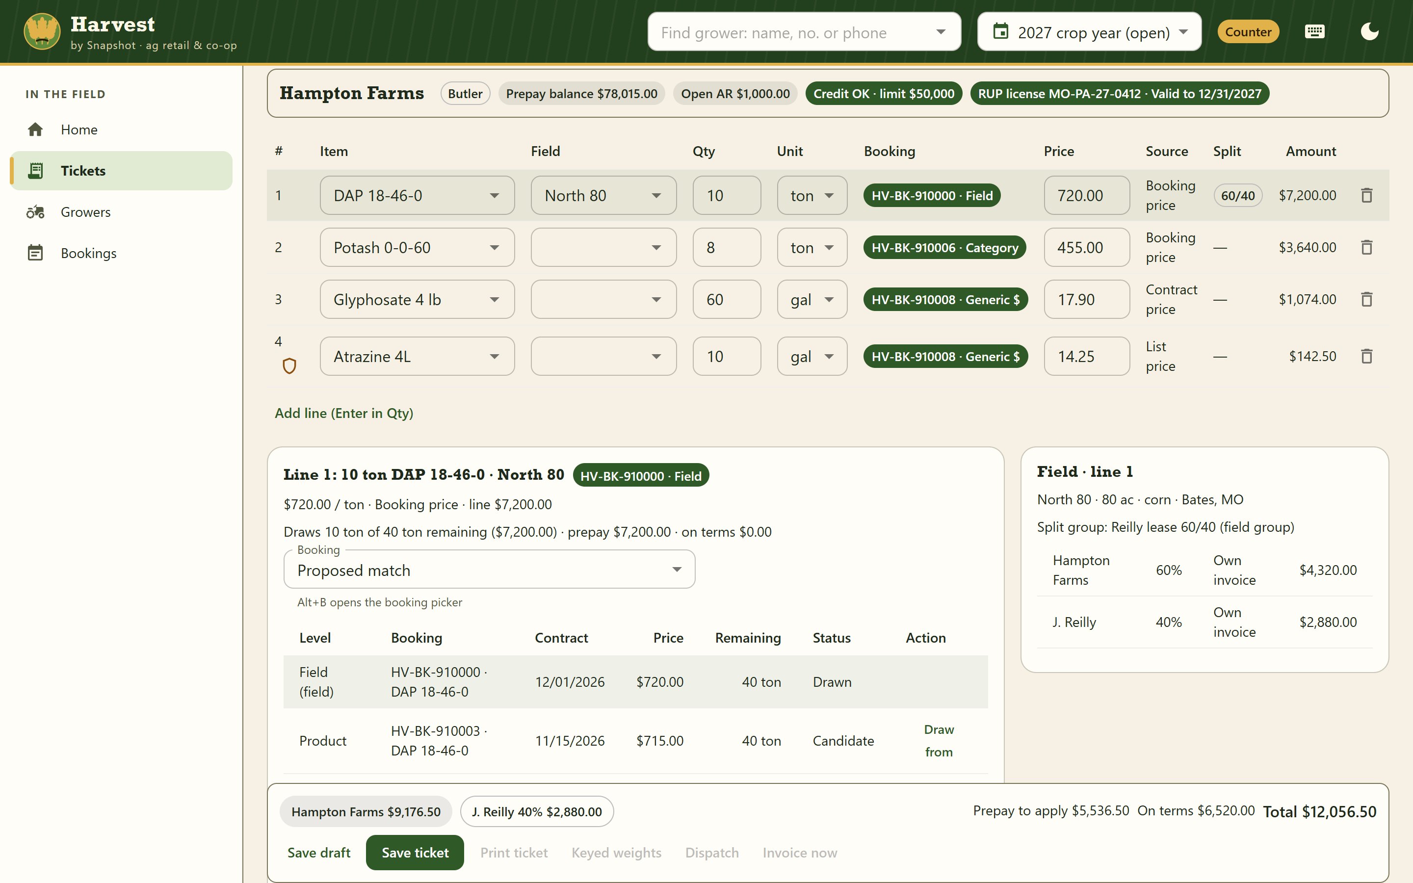The image size is (1413, 883).
Task: Click Draw from on HV-BK-910003 row
Action: 938,741
